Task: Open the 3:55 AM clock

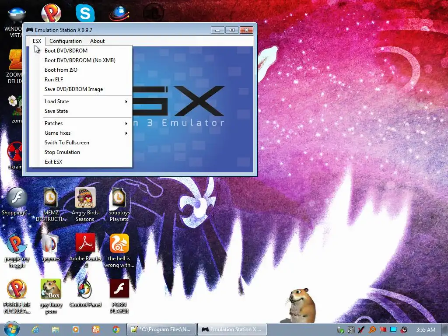Action: coord(425,330)
